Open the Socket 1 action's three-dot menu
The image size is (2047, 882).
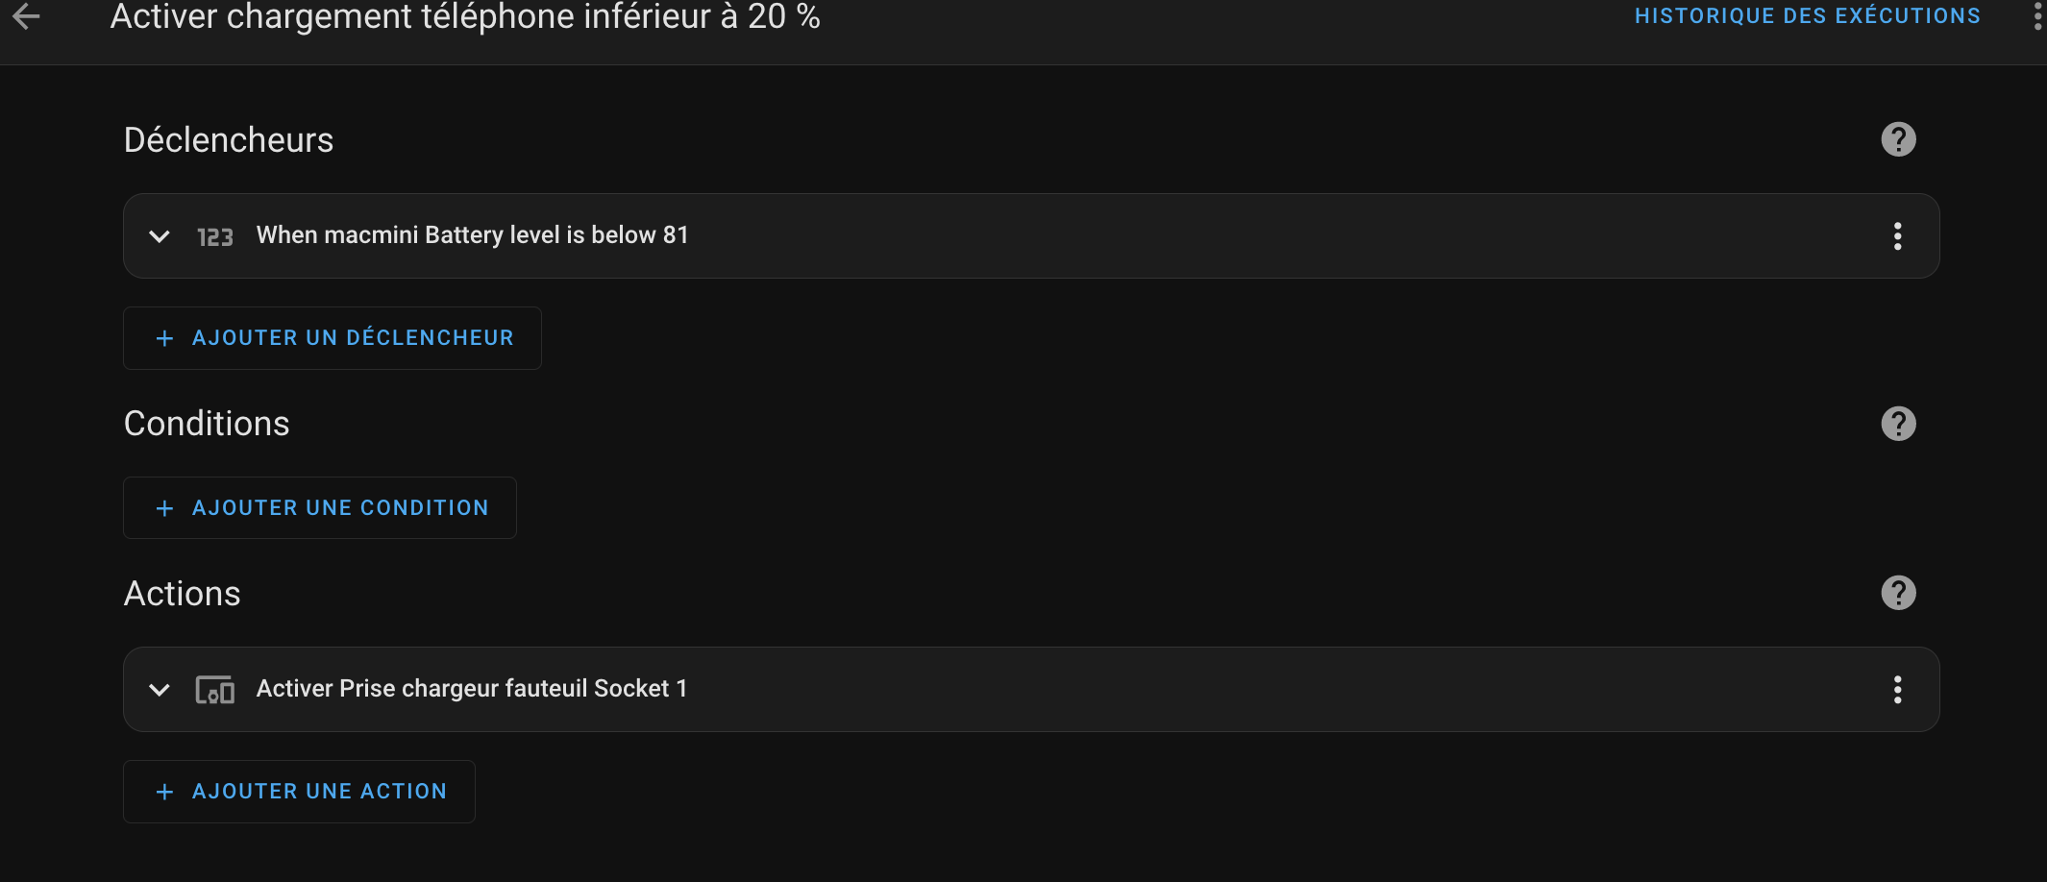pyautogui.click(x=1897, y=690)
